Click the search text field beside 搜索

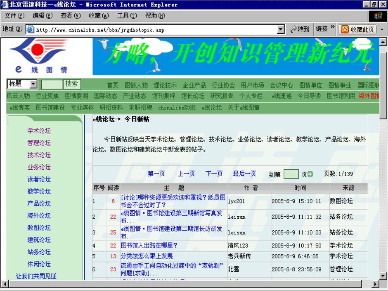[x=52, y=84]
